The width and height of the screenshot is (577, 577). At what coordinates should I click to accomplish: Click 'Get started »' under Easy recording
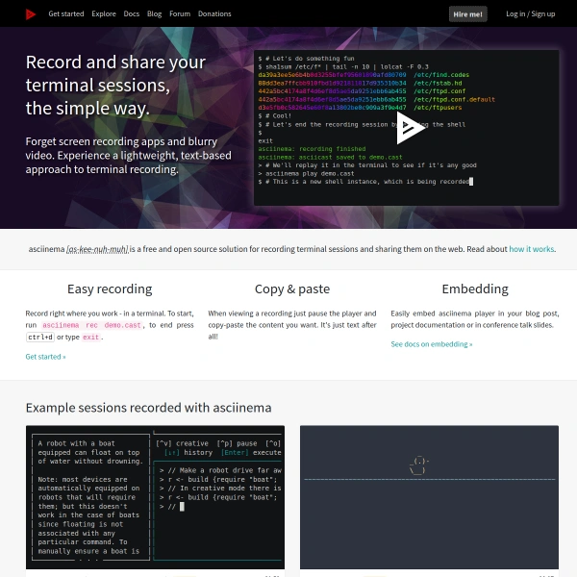click(x=45, y=357)
